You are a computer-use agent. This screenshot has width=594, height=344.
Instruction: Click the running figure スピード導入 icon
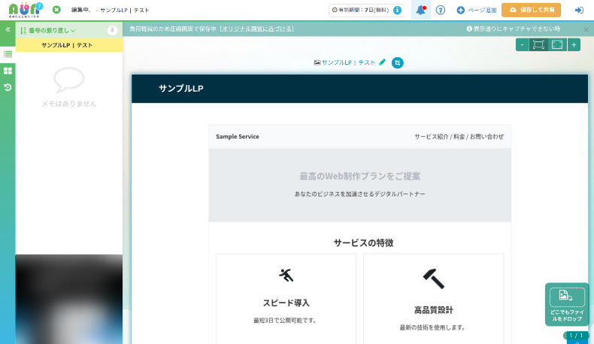[286, 275]
